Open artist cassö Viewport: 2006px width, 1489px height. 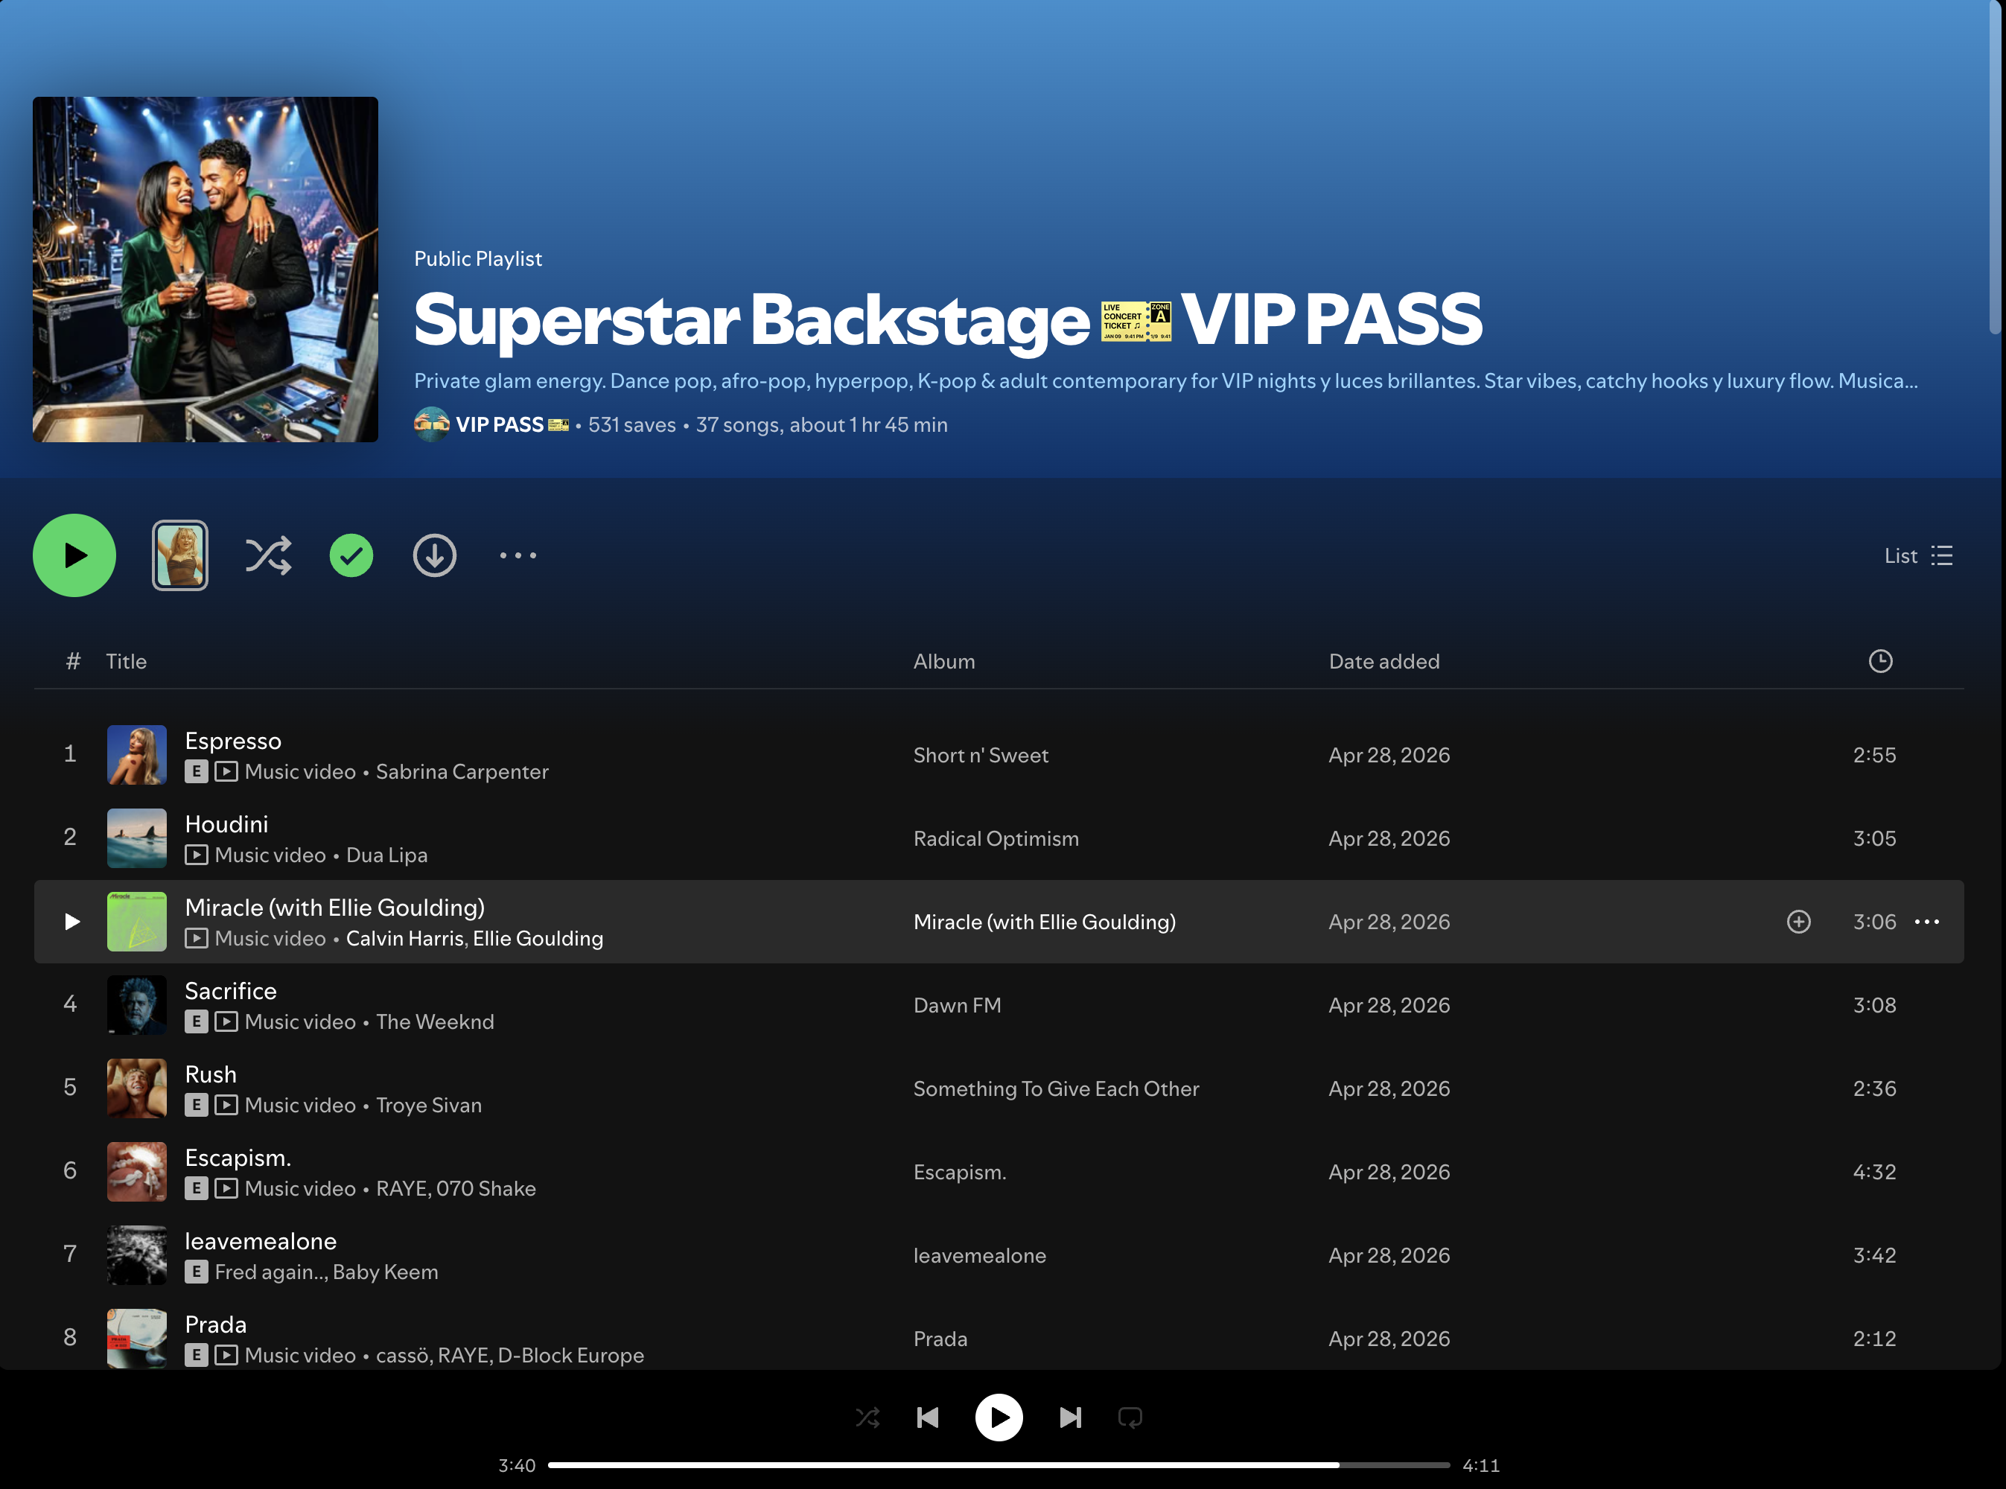click(x=401, y=1356)
